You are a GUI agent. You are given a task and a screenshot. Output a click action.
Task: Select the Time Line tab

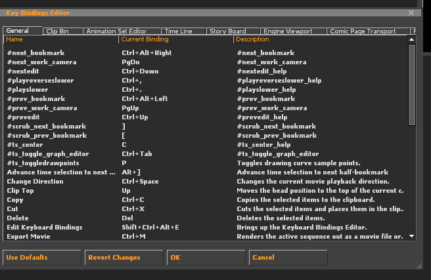click(178, 31)
